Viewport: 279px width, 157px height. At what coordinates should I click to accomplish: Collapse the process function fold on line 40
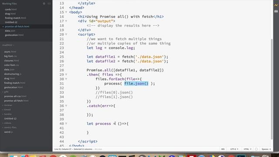point(66,123)
